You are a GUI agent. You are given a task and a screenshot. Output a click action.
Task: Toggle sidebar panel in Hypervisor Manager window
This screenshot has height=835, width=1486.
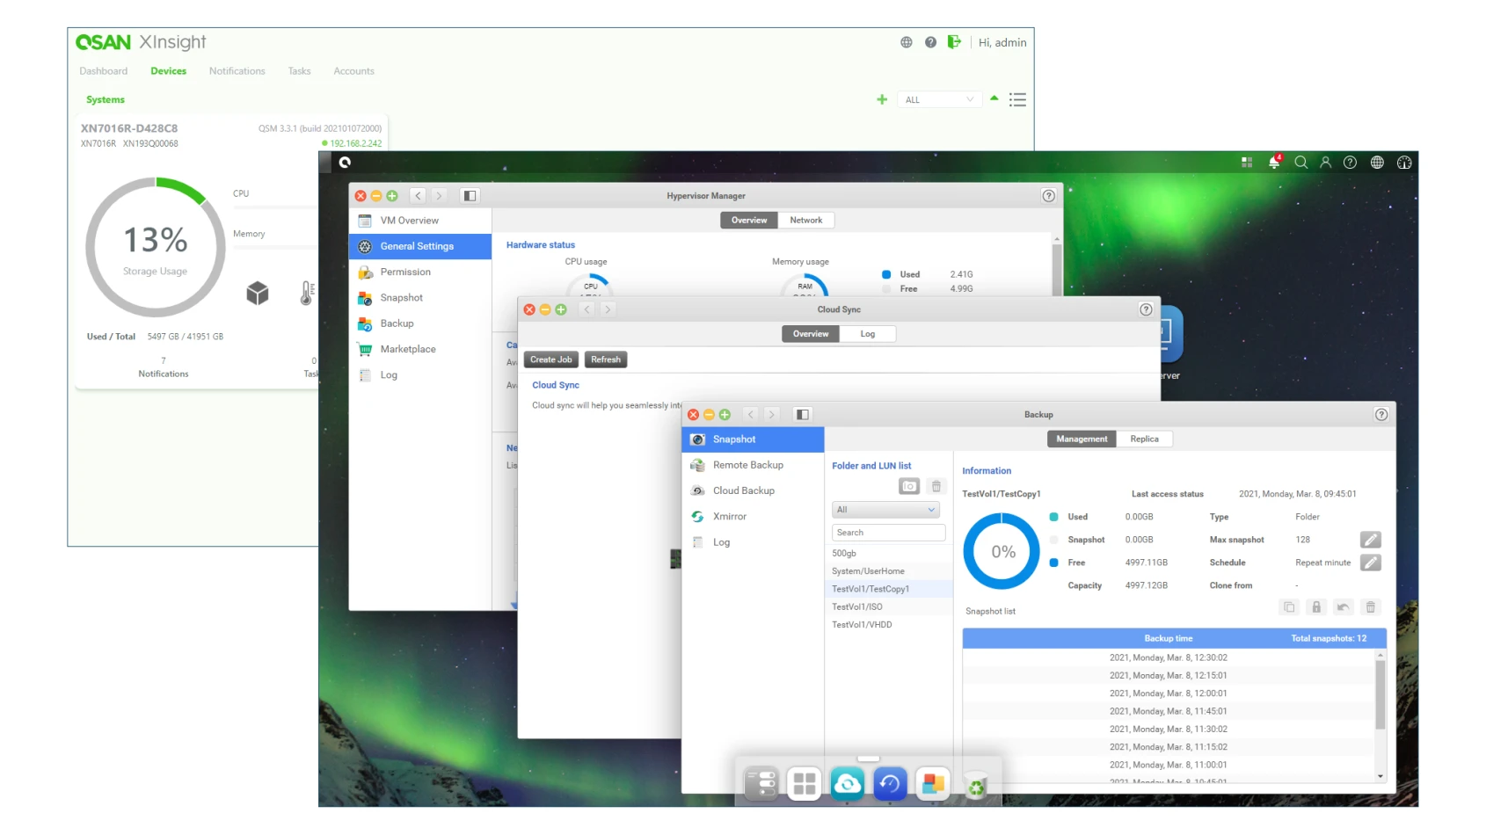470,196
